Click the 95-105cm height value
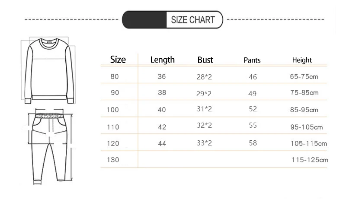Viewport: 346px width, 199px height. tap(307, 127)
